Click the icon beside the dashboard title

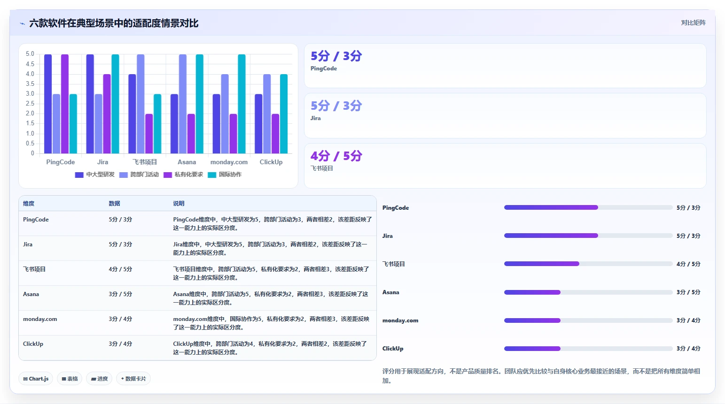click(22, 23)
